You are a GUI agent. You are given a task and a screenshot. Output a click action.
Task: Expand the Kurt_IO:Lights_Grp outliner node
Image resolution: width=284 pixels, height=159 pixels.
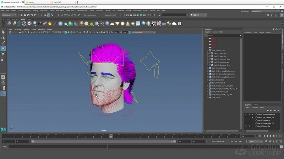[208, 68]
